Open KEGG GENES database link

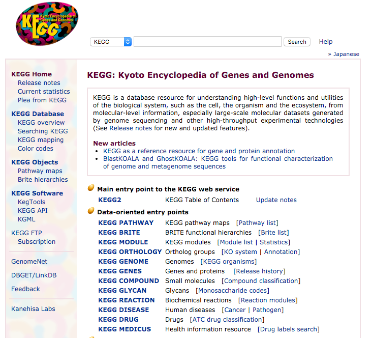pos(120,271)
